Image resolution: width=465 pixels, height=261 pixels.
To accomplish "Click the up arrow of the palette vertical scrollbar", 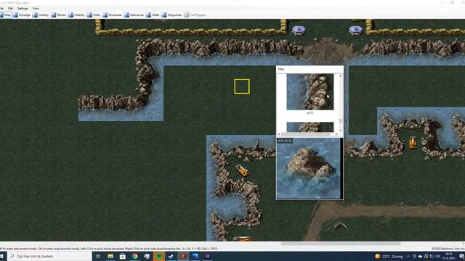I will (341, 76).
